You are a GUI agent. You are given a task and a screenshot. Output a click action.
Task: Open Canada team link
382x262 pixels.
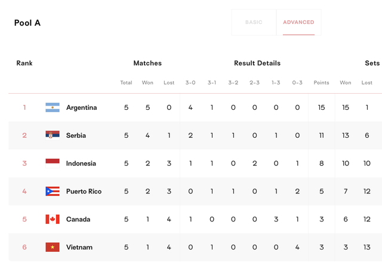(x=78, y=220)
